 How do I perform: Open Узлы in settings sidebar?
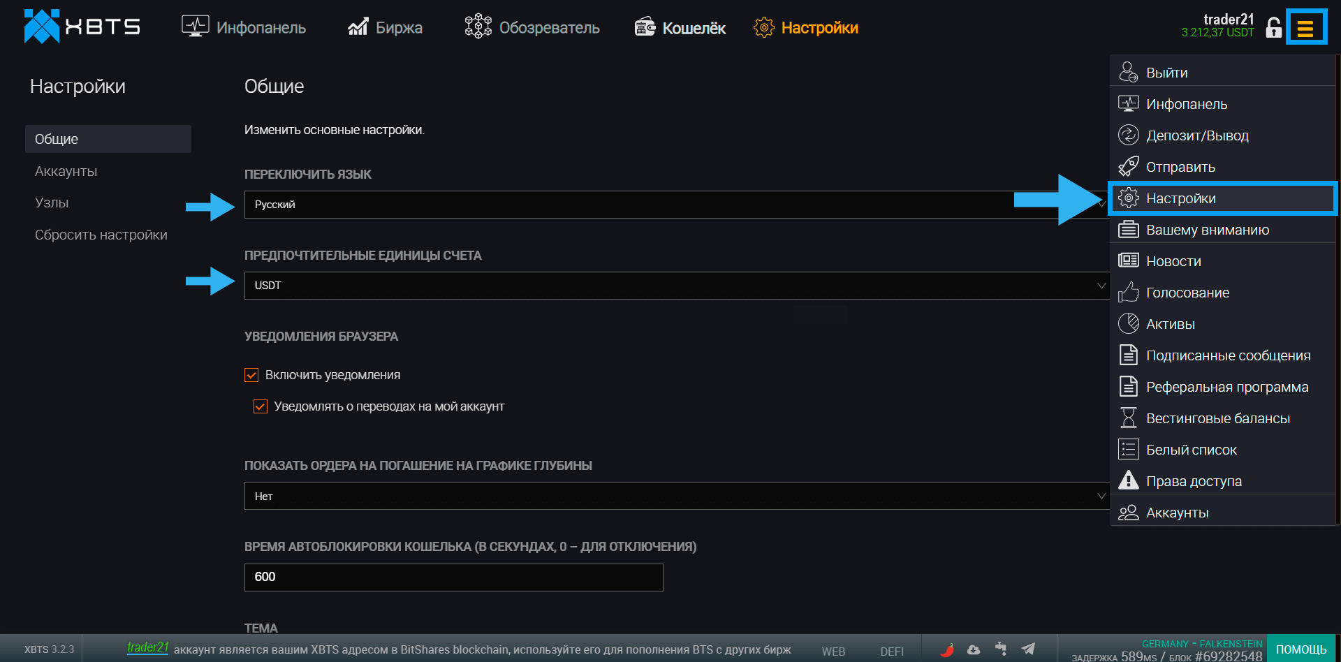[x=52, y=203]
